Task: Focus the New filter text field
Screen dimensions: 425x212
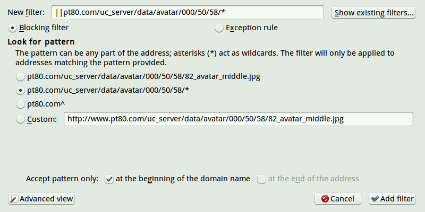Action: click(x=188, y=12)
